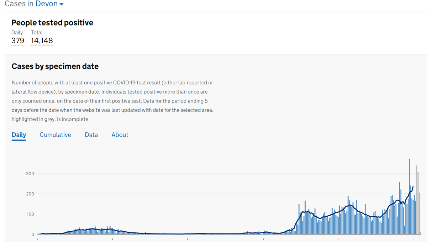
Task: Click the tallest blue bar in chart
Action: click(x=409, y=197)
